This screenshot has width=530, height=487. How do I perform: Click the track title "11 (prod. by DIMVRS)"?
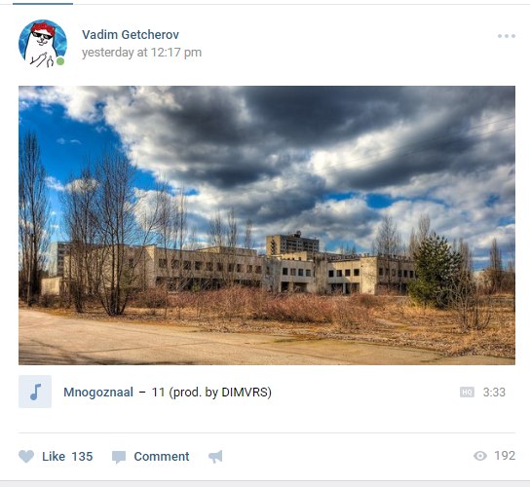211,392
